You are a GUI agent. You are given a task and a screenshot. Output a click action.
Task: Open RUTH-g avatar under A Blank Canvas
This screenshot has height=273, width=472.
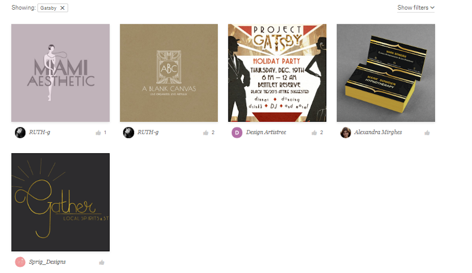(128, 132)
